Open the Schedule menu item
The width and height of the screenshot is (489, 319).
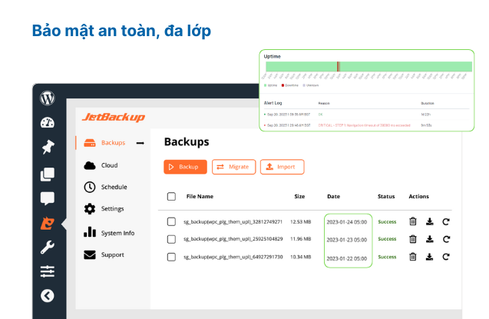click(x=105, y=187)
